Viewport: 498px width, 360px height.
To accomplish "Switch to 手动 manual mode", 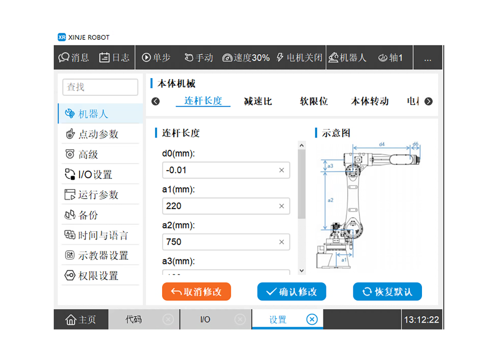I will [198, 57].
